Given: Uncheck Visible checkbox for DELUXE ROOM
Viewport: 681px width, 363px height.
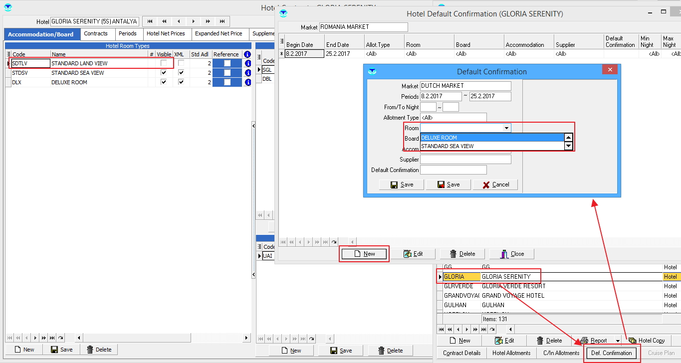Looking at the screenshot, I should tap(164, 82).
